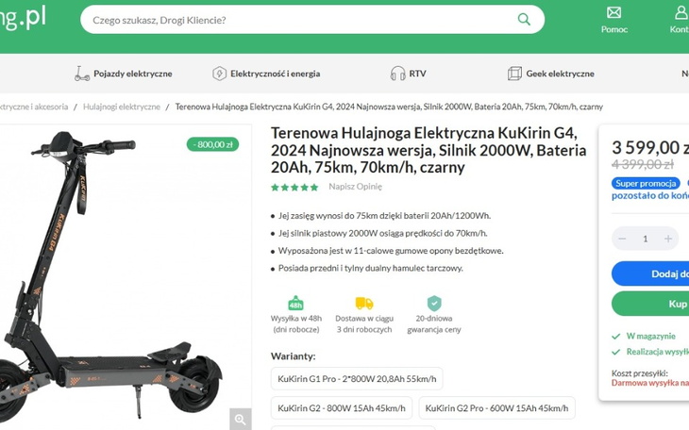689x430 pixels.
Task: Select variant KuKirin G1 Pro 2*800W
Action: [x=357, y=379]
